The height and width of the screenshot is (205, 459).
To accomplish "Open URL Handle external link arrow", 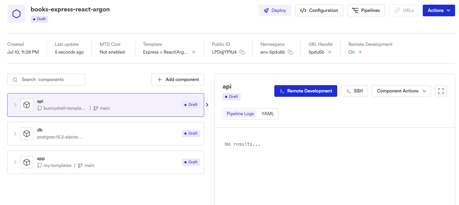I will coord(329,52).
